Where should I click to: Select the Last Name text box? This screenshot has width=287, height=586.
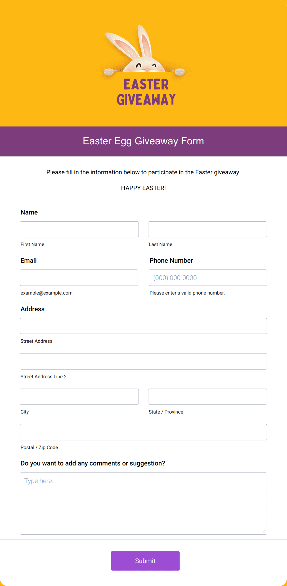[x=207, y=229]
